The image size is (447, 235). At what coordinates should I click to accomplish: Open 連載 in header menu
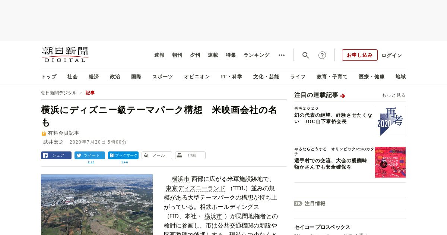[213, 55]
